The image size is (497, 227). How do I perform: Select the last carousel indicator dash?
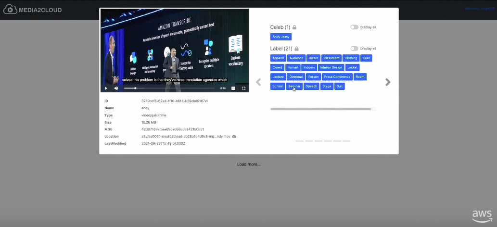(x=346, y=141)
